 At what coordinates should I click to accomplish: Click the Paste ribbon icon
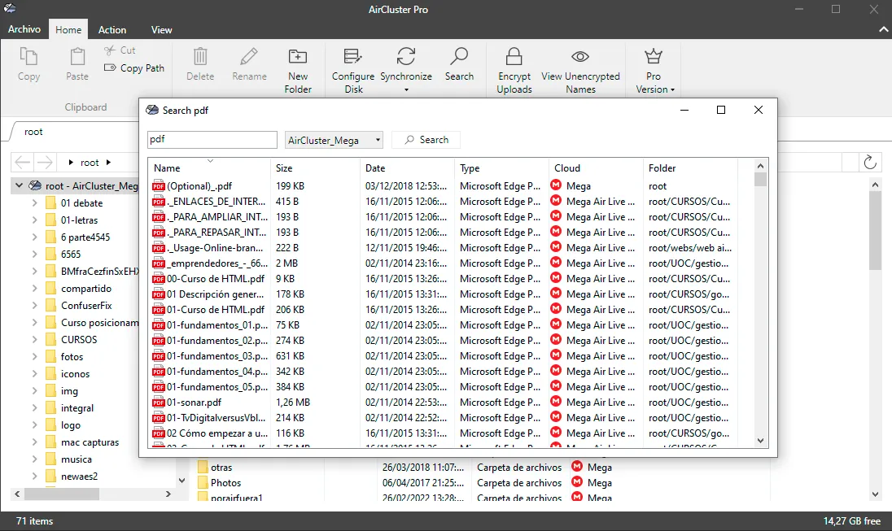tap(77, 57)
